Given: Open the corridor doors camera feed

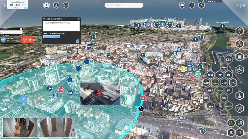Looking at the screenshot, I should [x=57, y=128].
